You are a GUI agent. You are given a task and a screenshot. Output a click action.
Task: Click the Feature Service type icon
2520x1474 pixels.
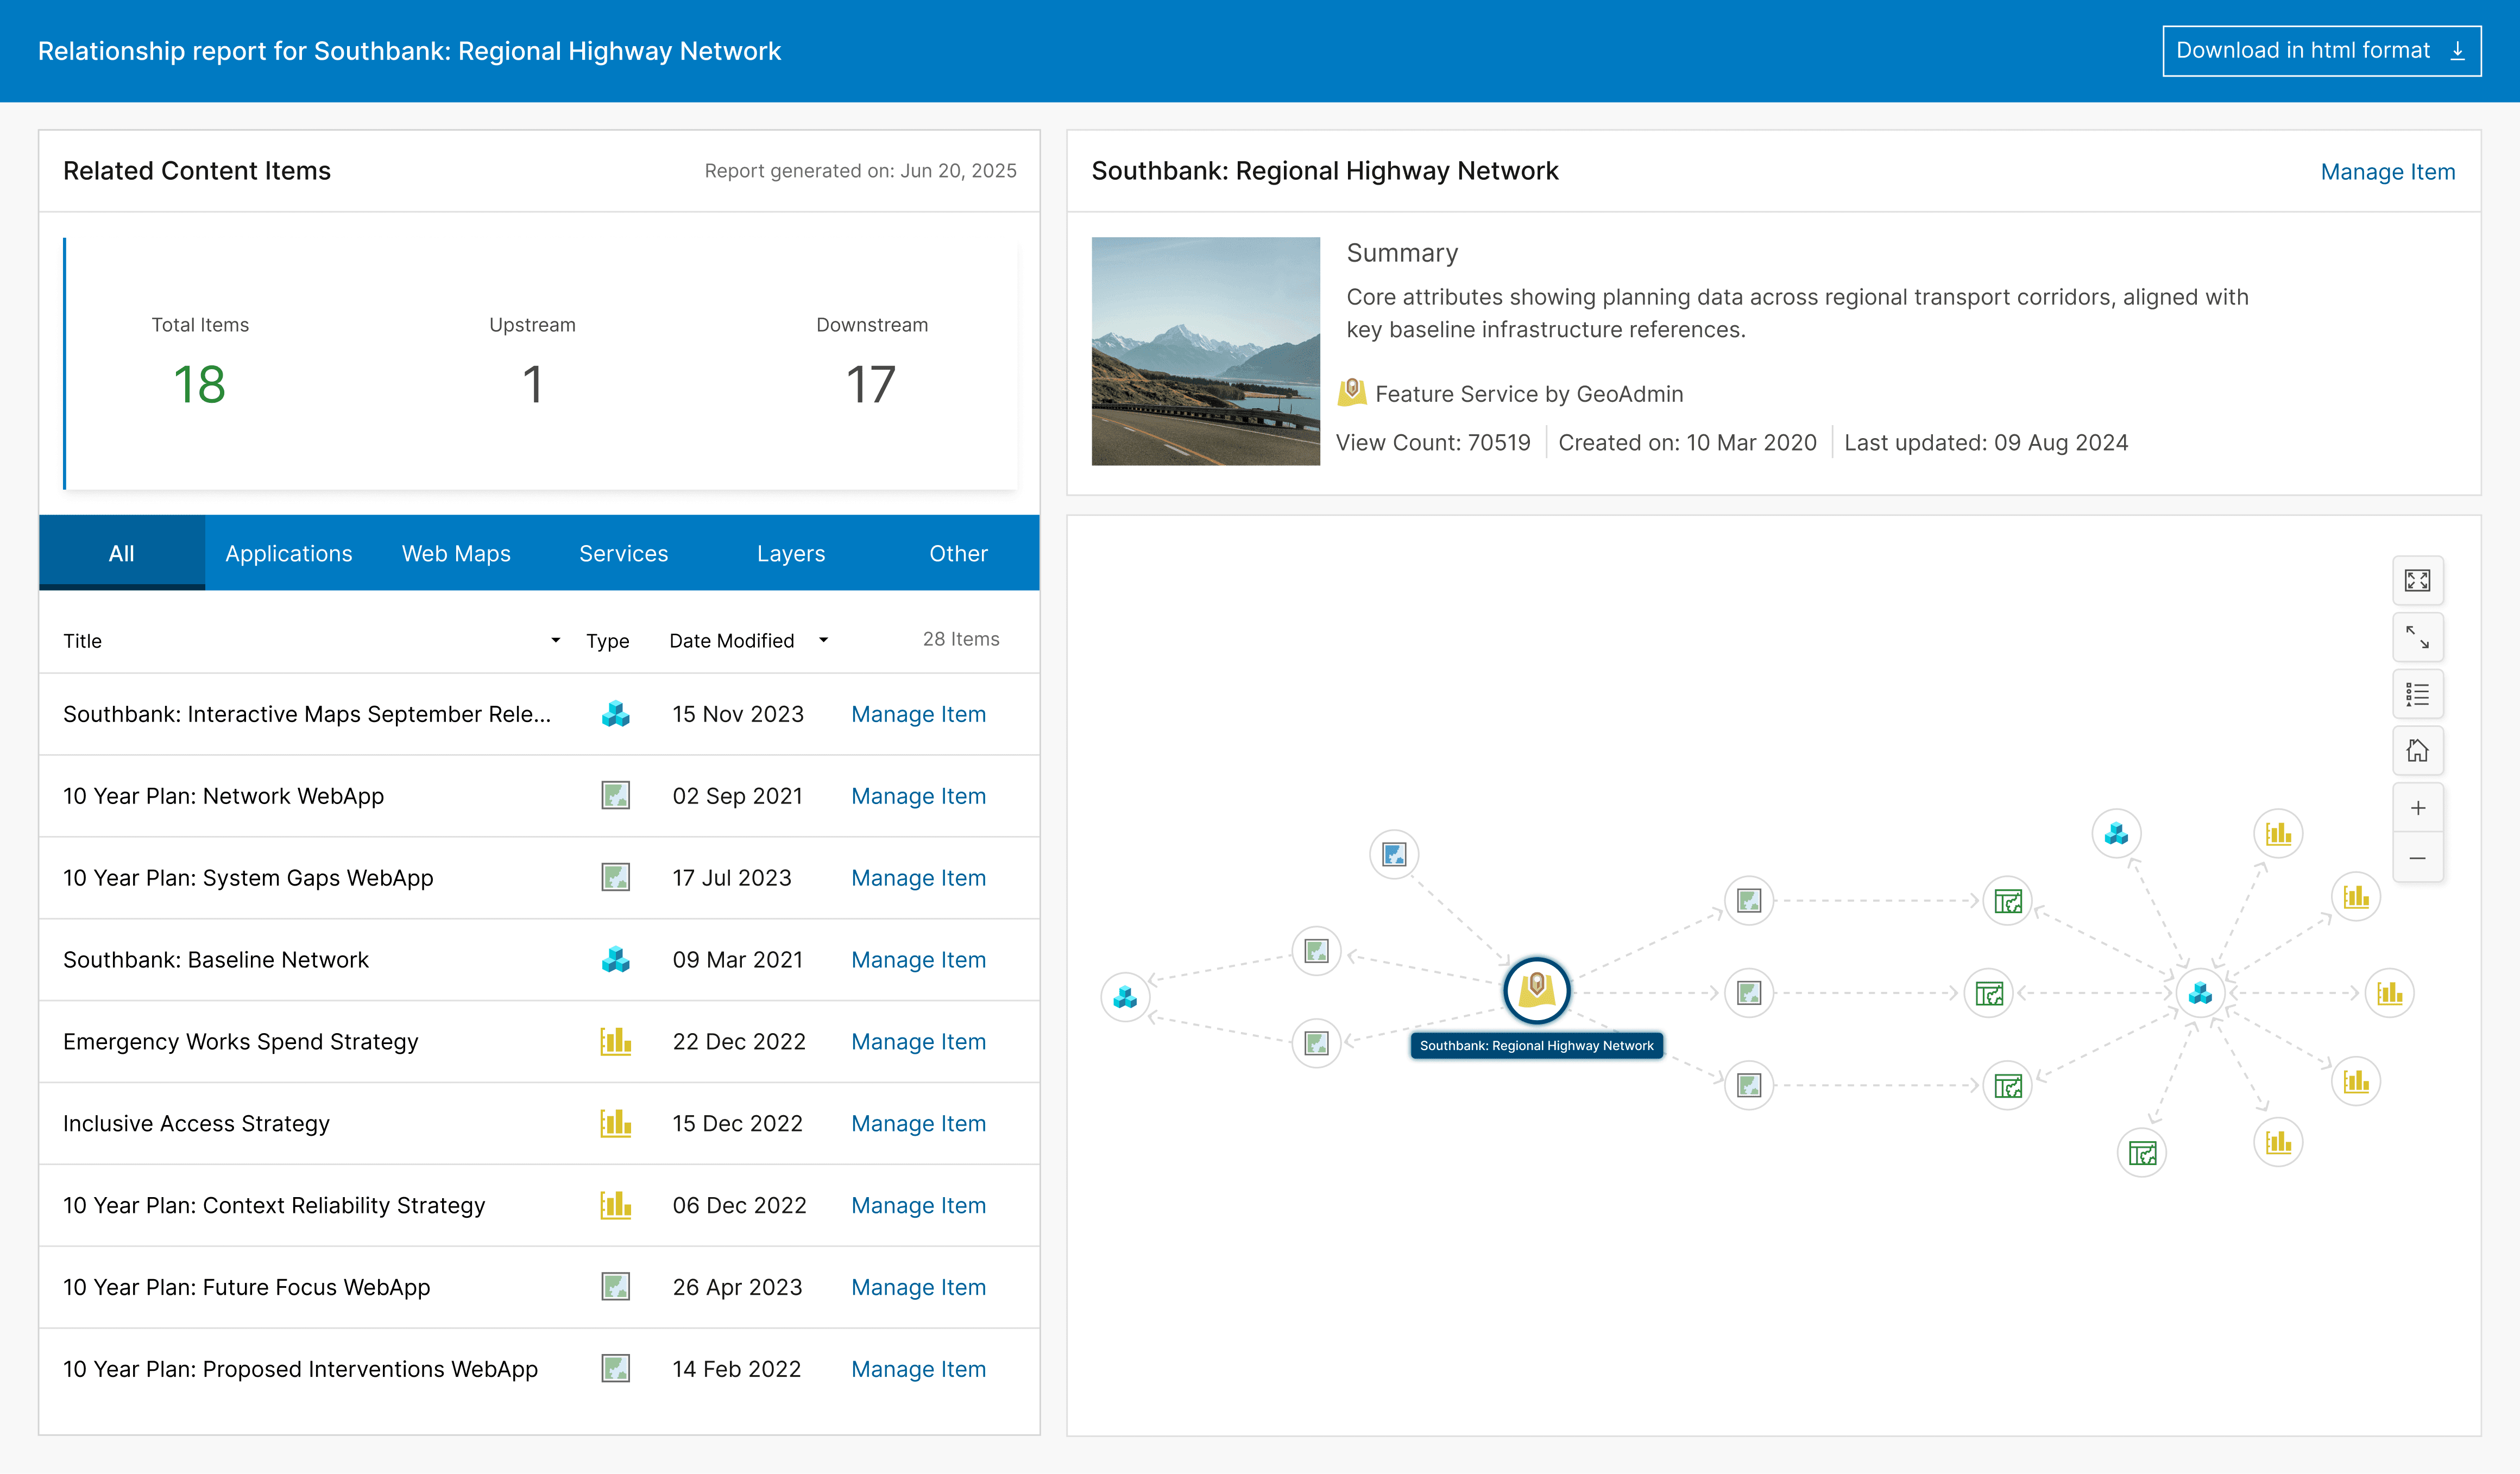click(1352, 393)
